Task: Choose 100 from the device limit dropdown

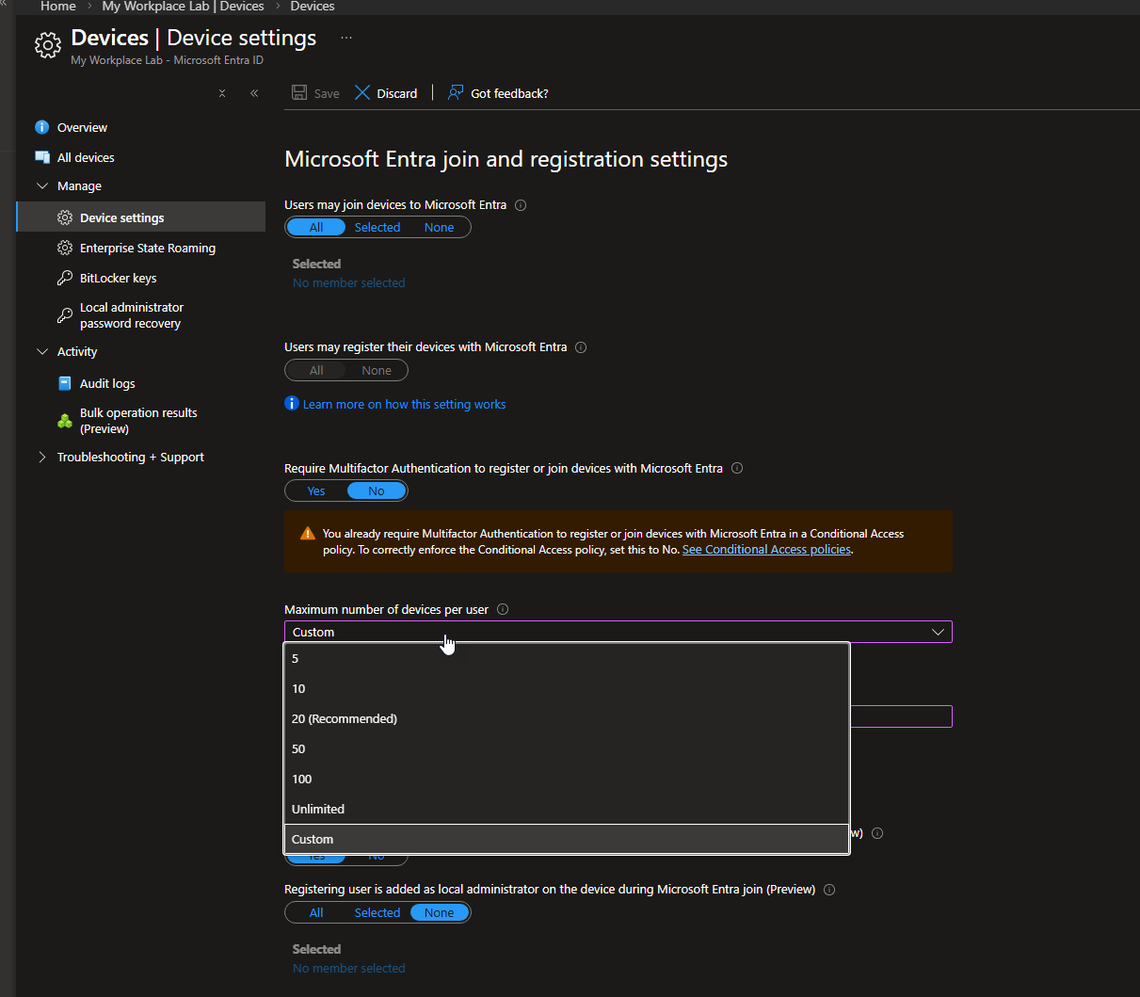Action: (567, 779)
